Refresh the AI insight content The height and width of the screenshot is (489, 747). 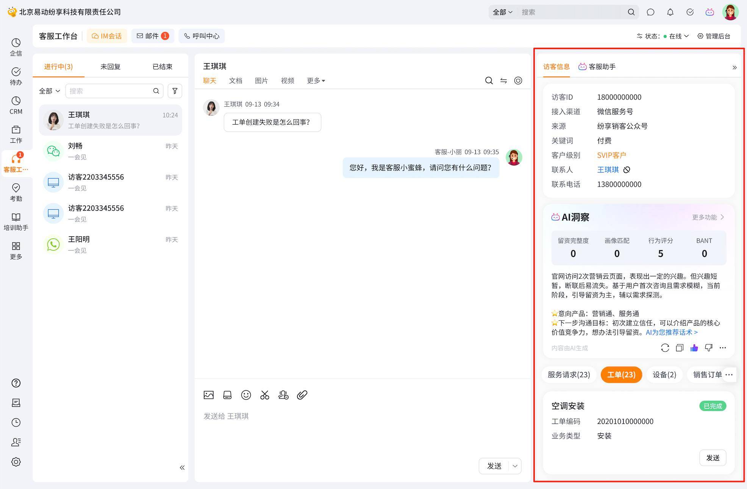point(665,348)
